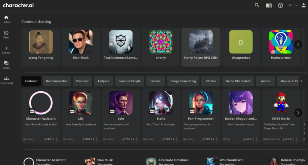
Task: Open the sherry chat card
Action: point(161,47)
